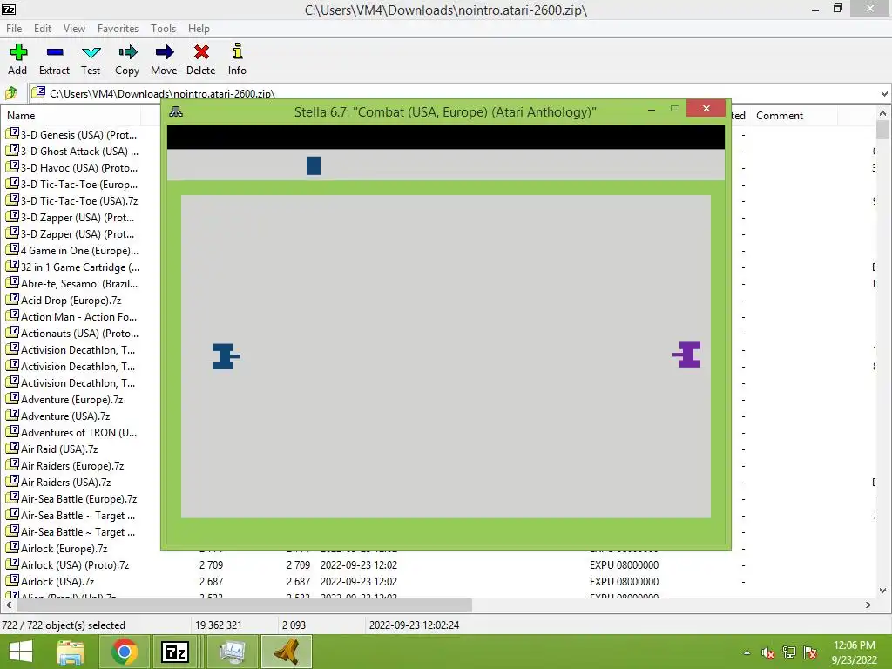Image resolution: width=892 pixels, height=669 pixels.
Task: Select Acid Drop (Europe).7z file
Action: (x=71, y=301)
